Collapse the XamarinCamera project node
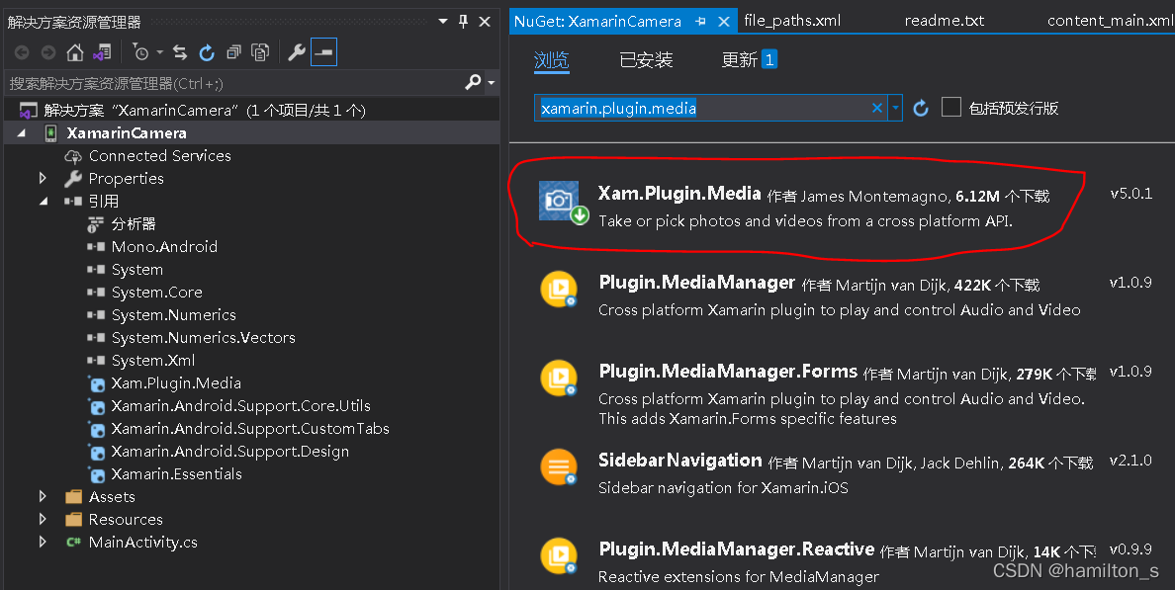The width and height of the screenshot is (1175, 590). click(22, 133)
